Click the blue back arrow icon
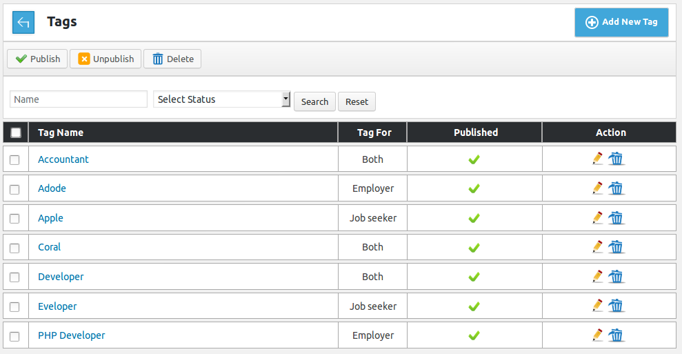Viewport: 682px width, 354px height. coord(23,23)
